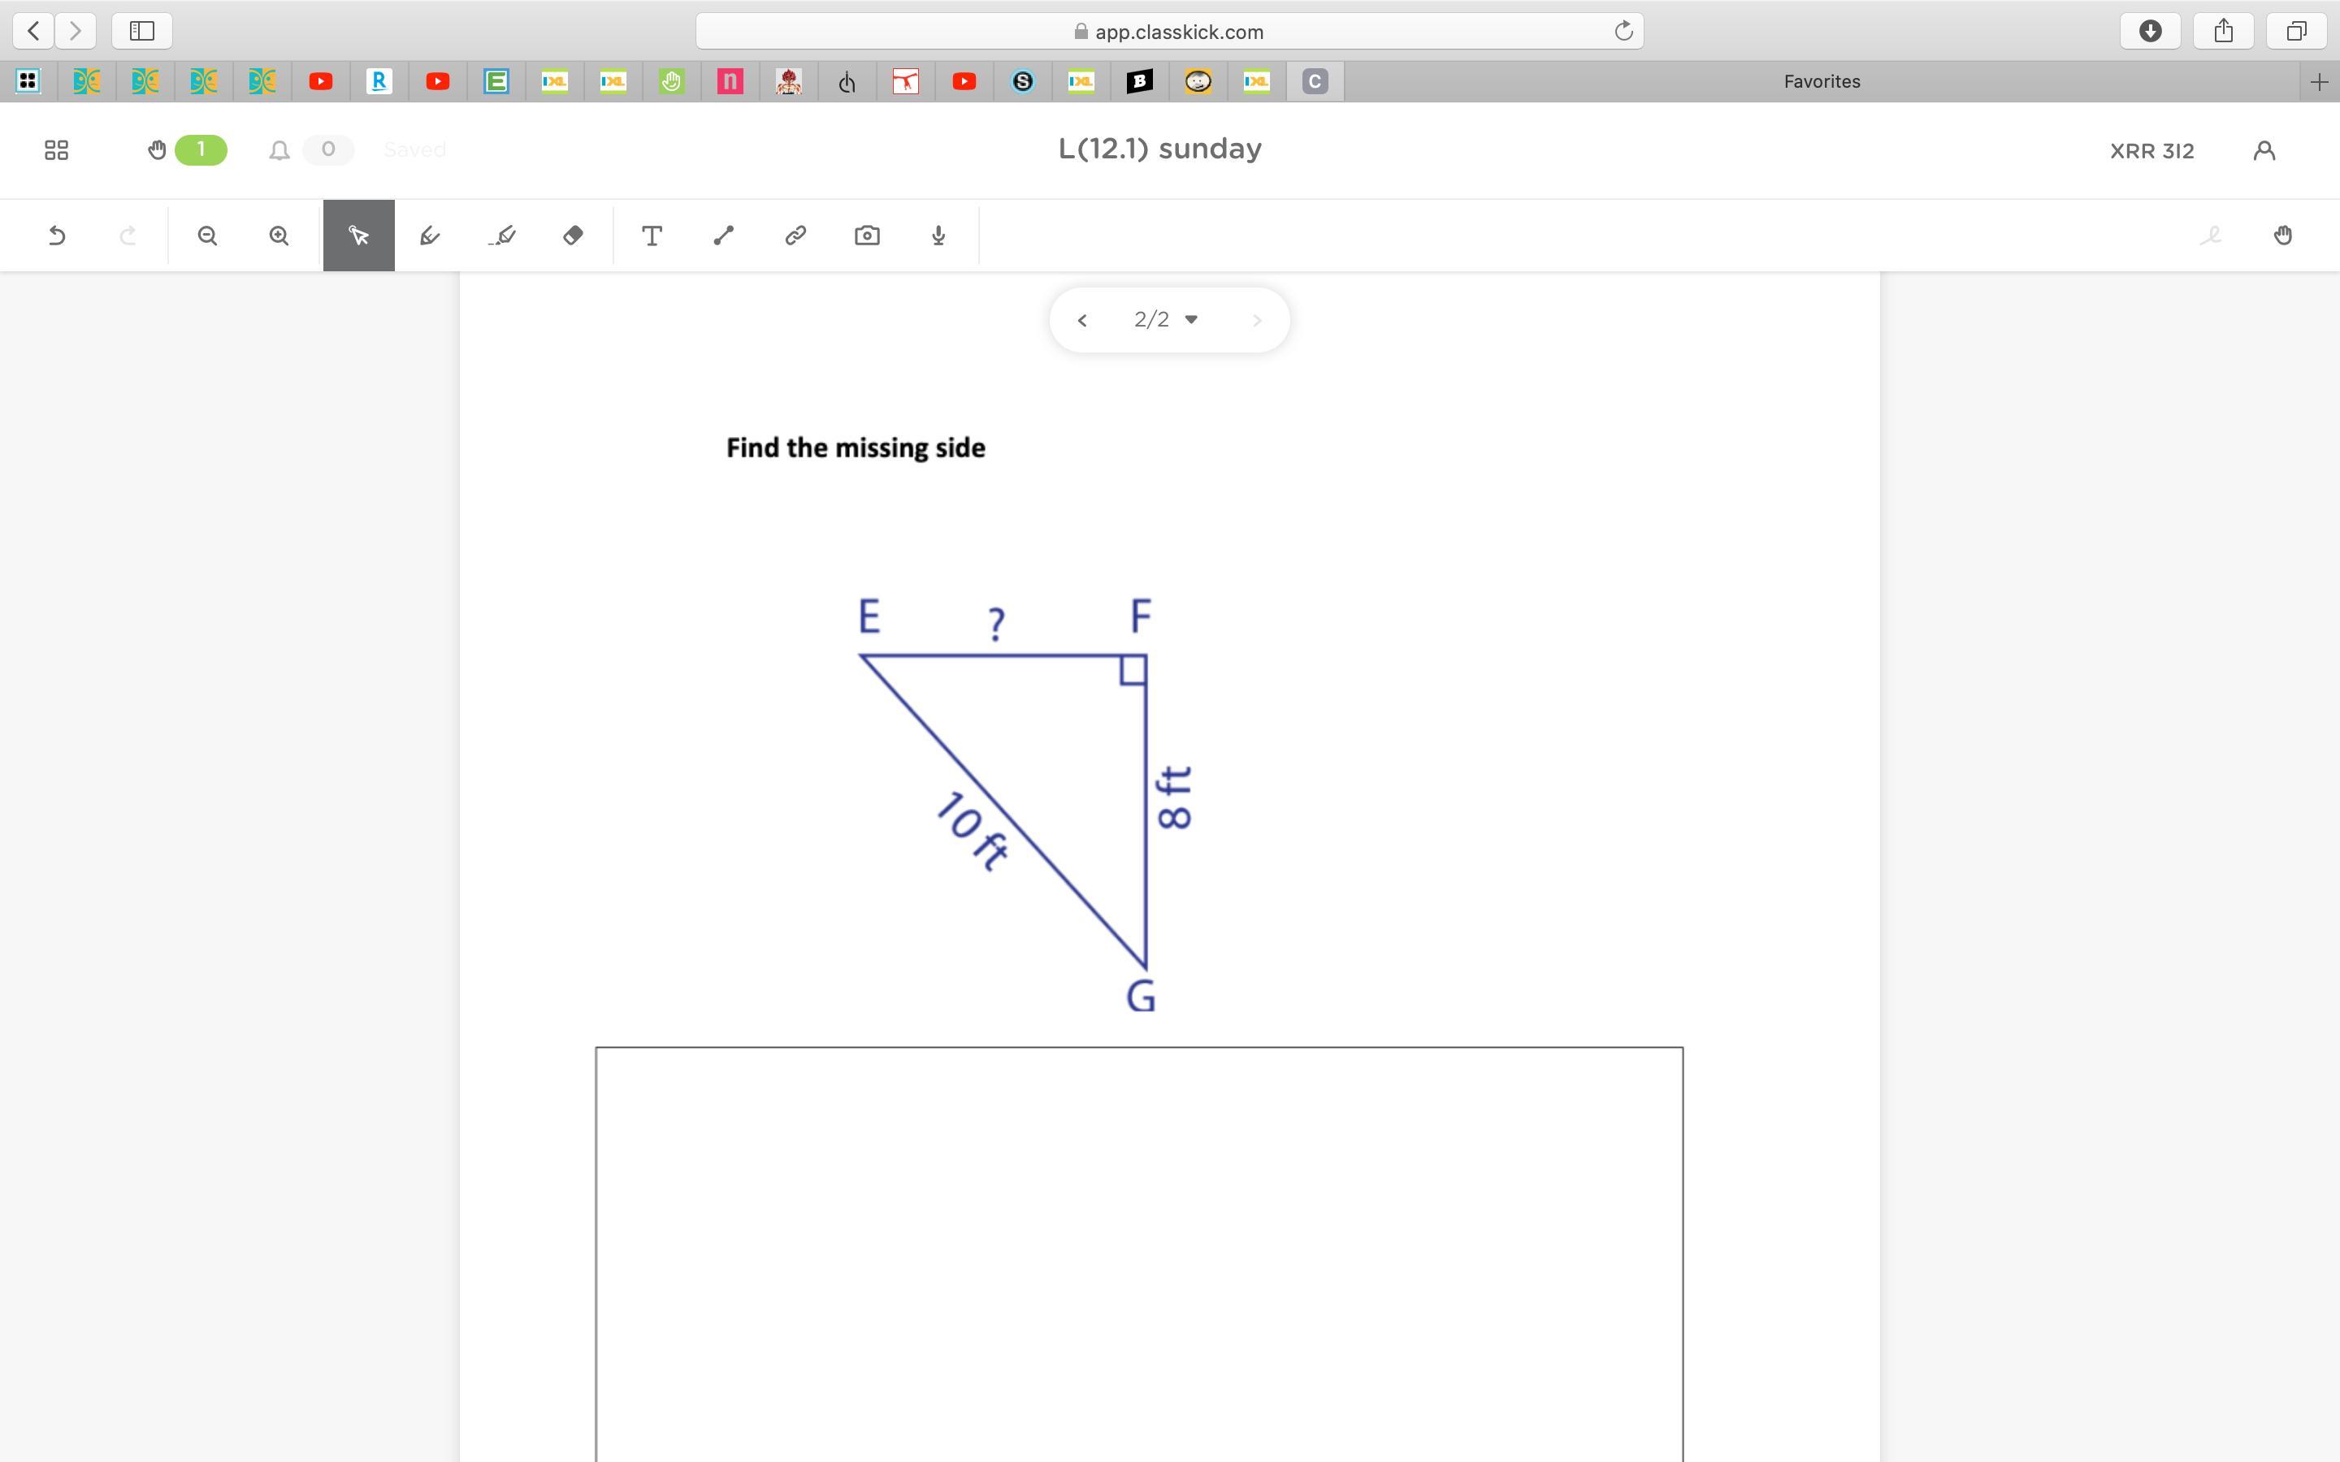Toggle the hand pan mode
Image resolution: width=2340 pixels, height=1462 pixels.
point(2283,236)
